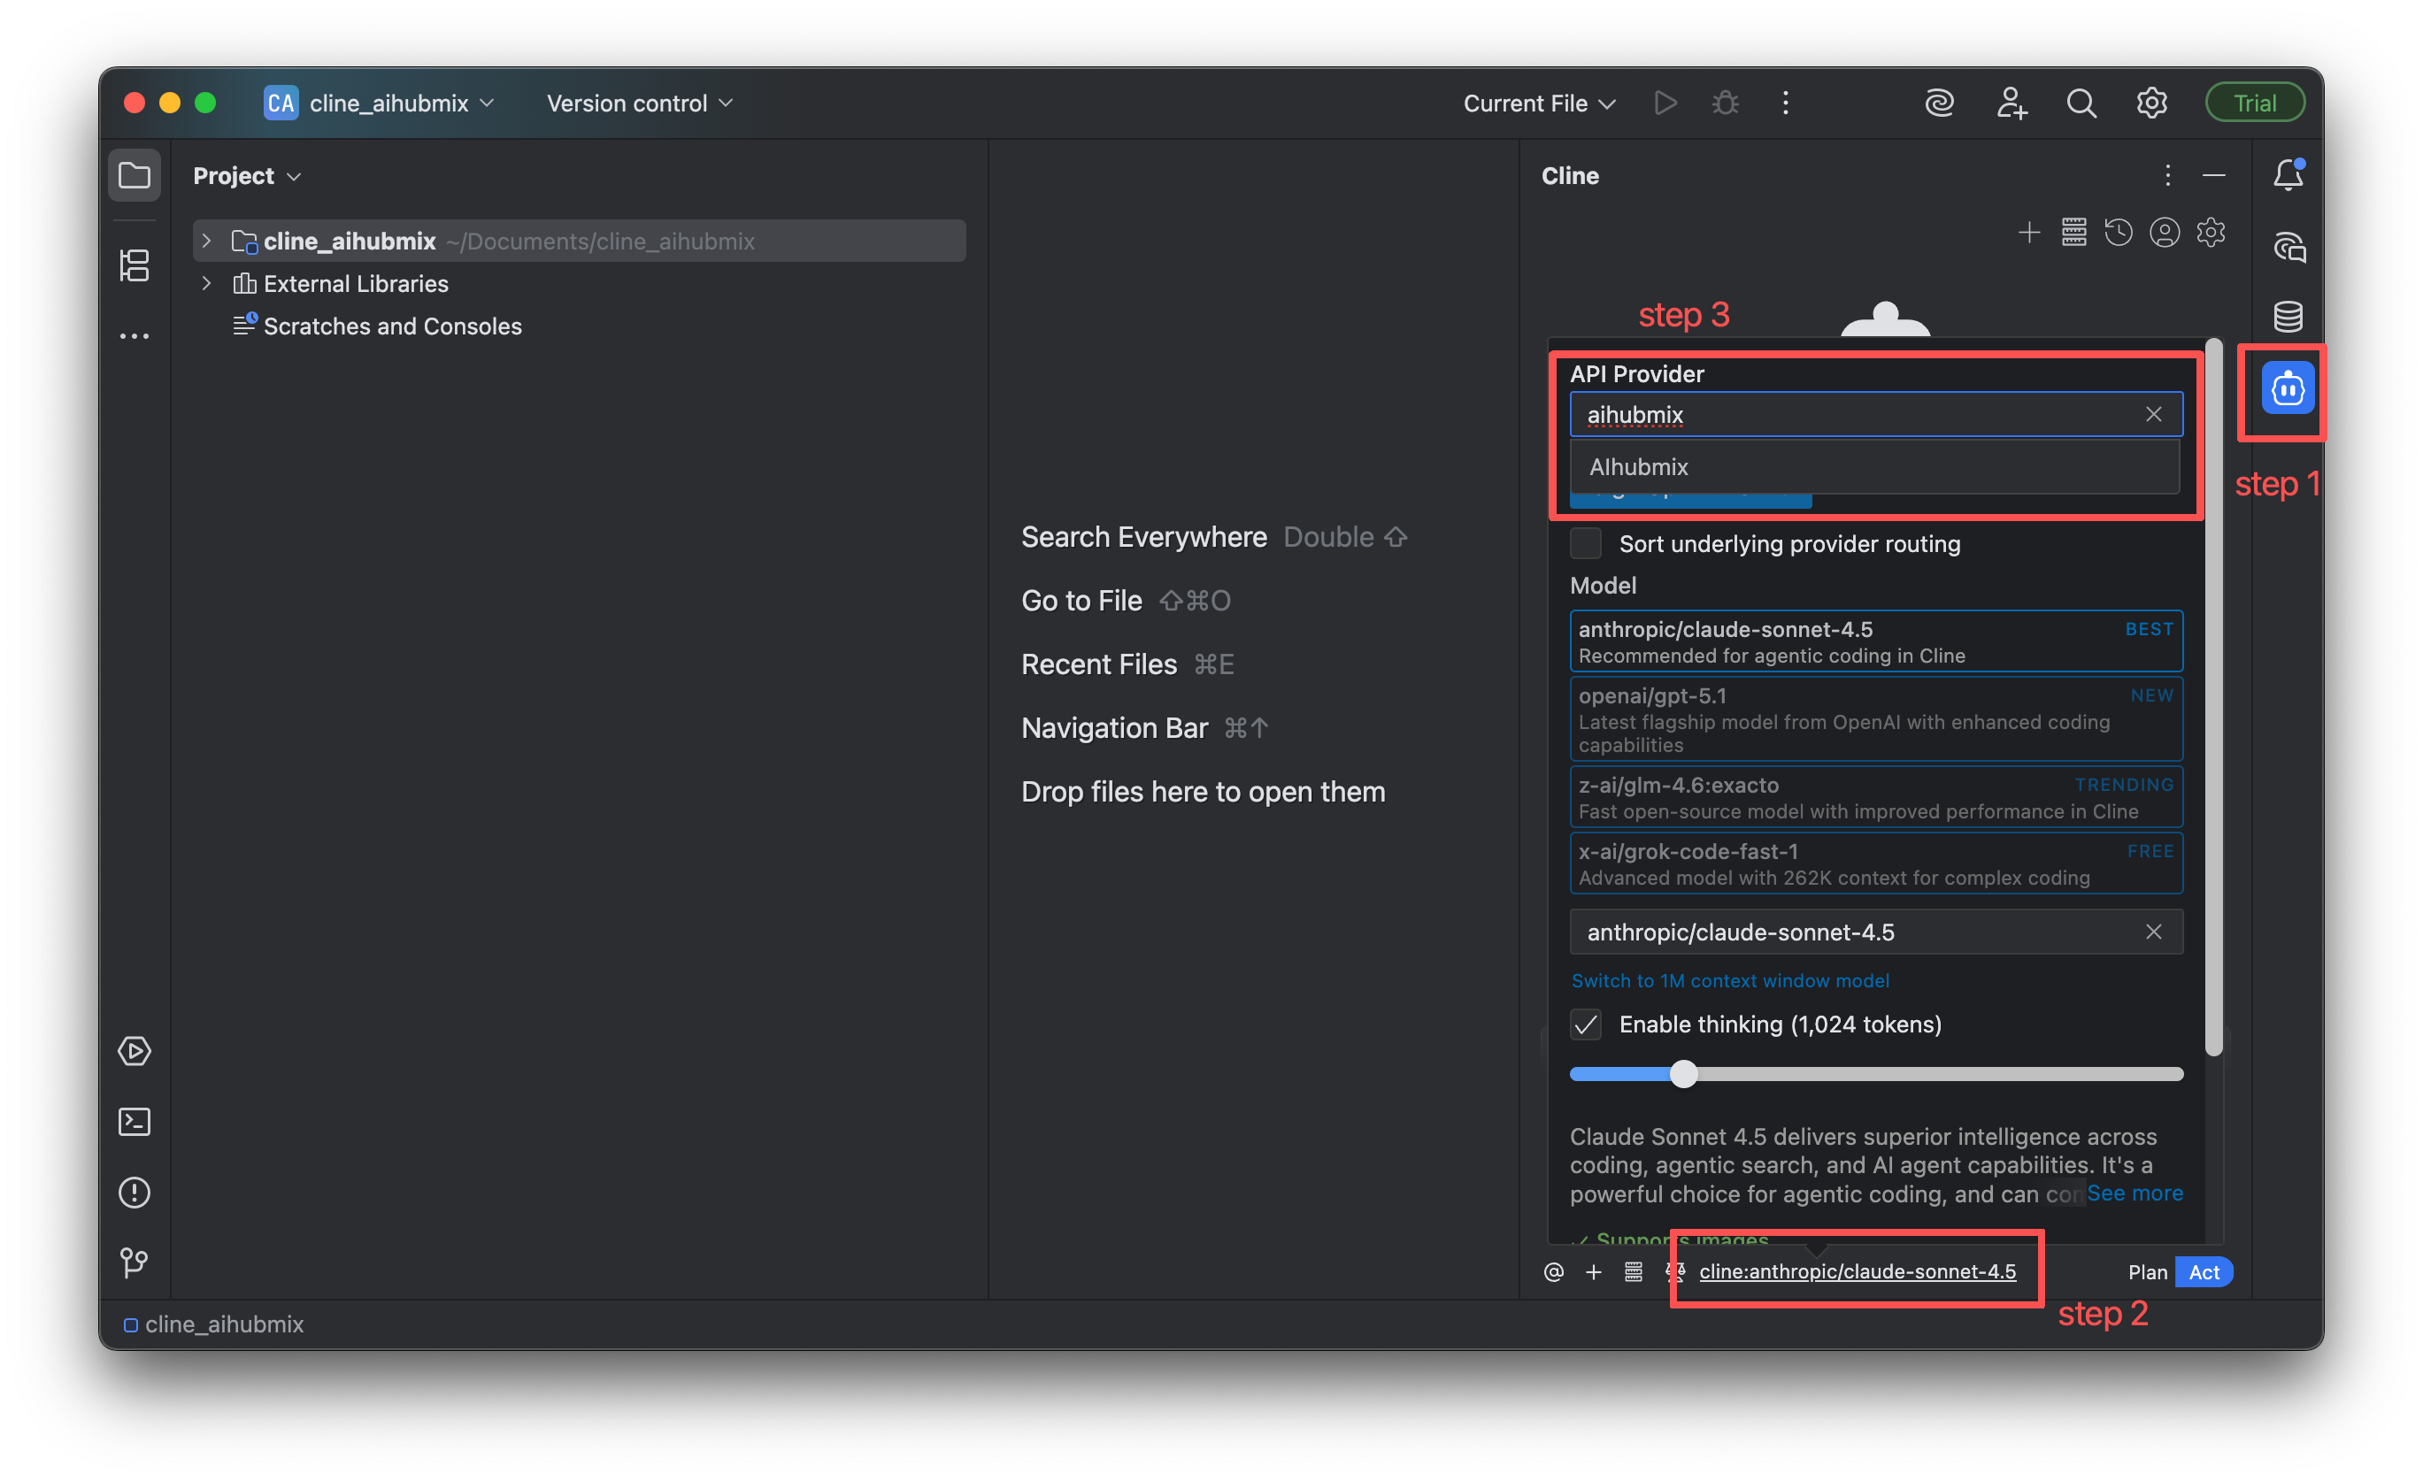Expand External Libraries tree node

(206, 283)
